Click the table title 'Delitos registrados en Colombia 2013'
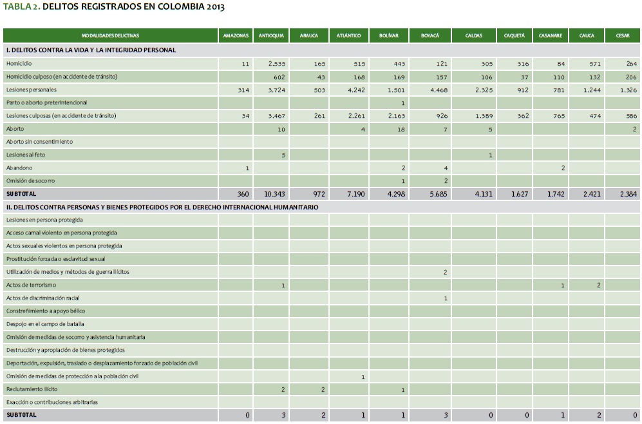This screenshot has width=642, height=424. click(x=114, y=7)
